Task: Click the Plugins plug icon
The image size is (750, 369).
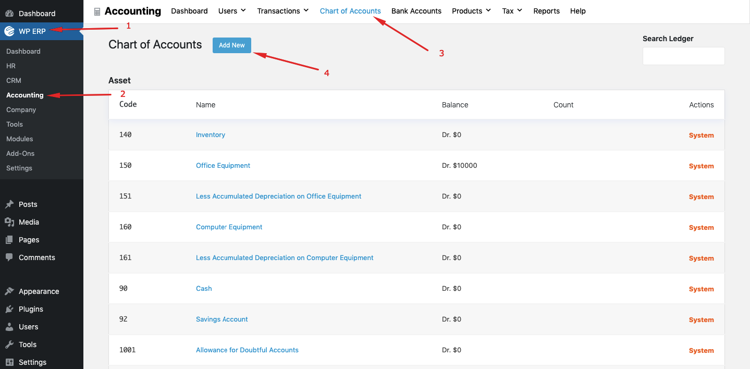Action: [9, 309]
